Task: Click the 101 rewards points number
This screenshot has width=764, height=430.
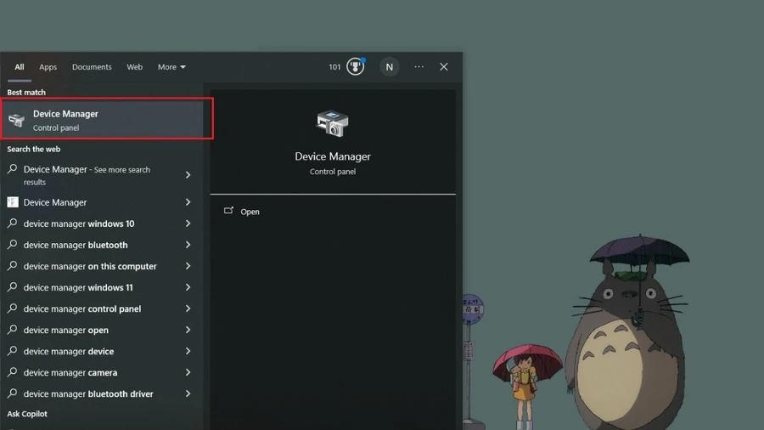Action: (334, 67)
